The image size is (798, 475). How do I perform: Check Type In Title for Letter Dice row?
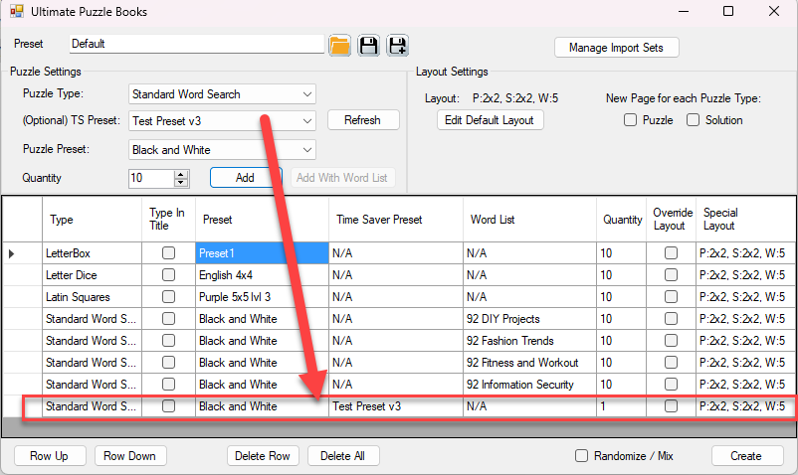pyautogui.click(x=168, y=275)
